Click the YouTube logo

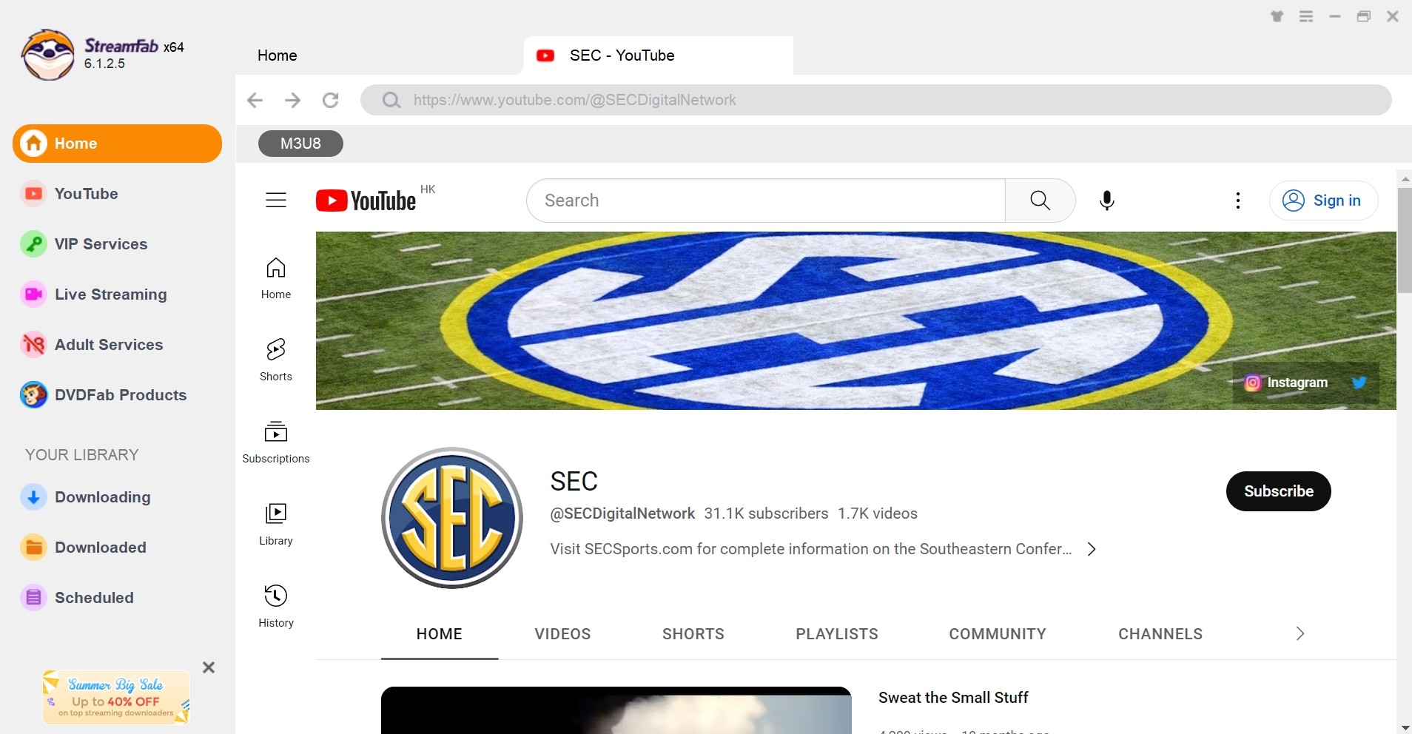(366, 201)
